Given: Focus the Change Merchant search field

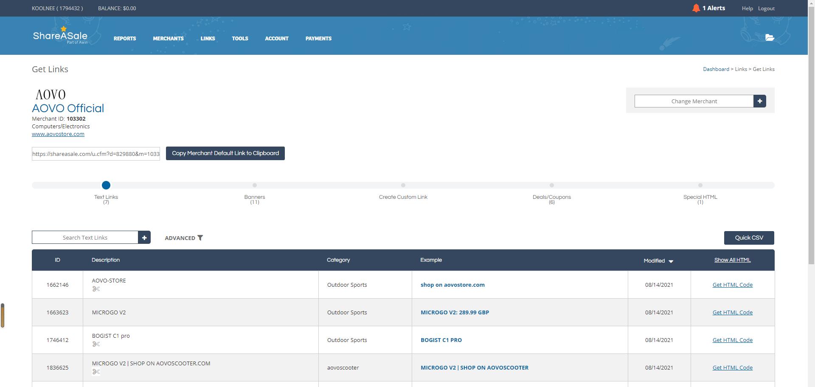Looking at the screenshot, I should (694, 101).
